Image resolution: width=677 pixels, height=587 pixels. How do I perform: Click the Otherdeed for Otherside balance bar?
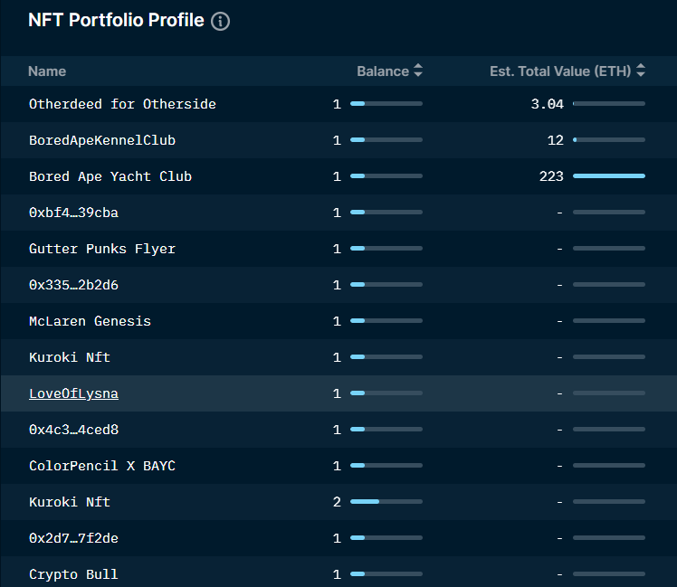click(386, 104)
